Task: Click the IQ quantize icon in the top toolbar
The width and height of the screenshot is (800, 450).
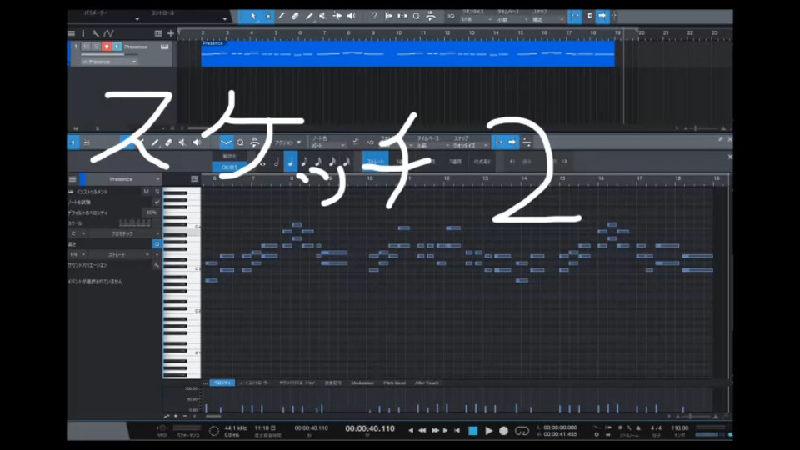Action: click(451, 17)
